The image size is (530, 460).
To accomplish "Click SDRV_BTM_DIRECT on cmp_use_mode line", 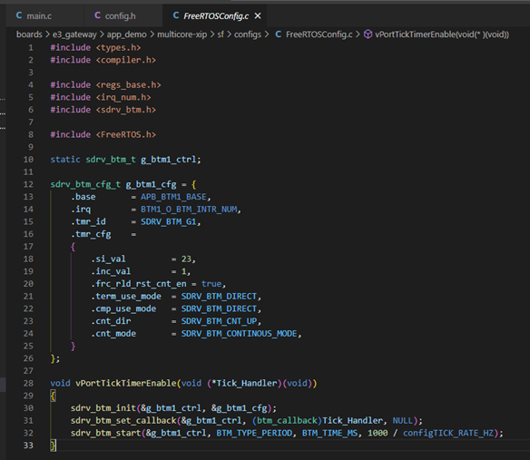I will point(219,308).
